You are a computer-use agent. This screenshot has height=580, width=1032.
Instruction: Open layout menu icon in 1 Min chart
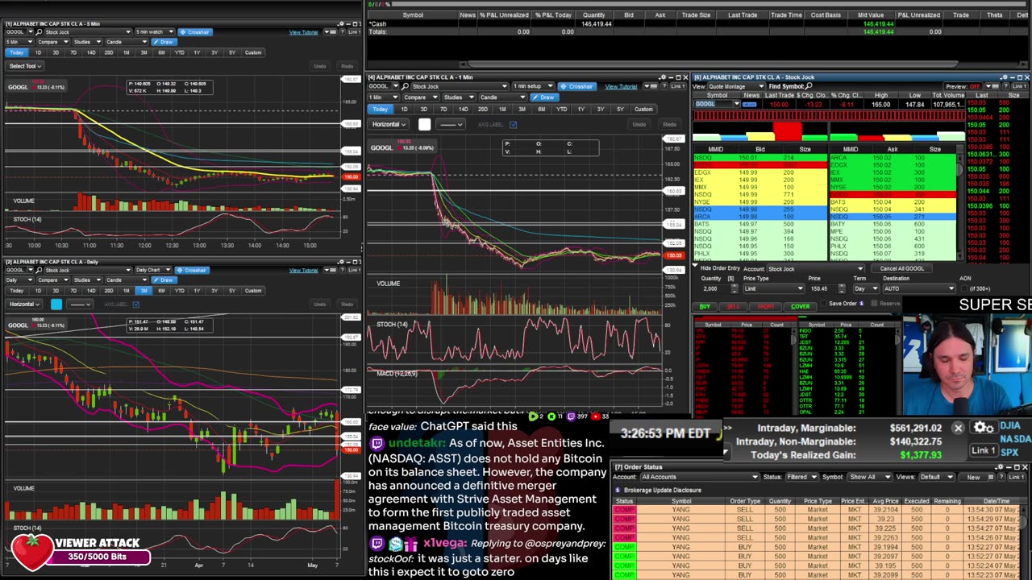(650, 86)
